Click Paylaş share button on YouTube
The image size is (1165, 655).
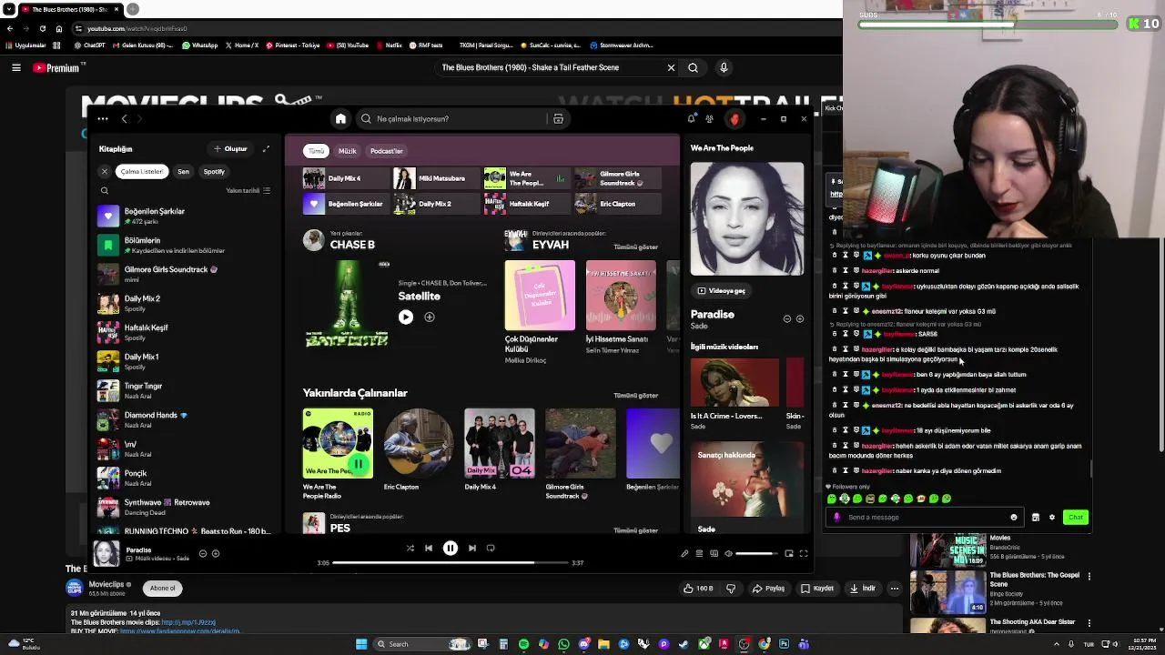pyautogui.click(x=769, y=589)
